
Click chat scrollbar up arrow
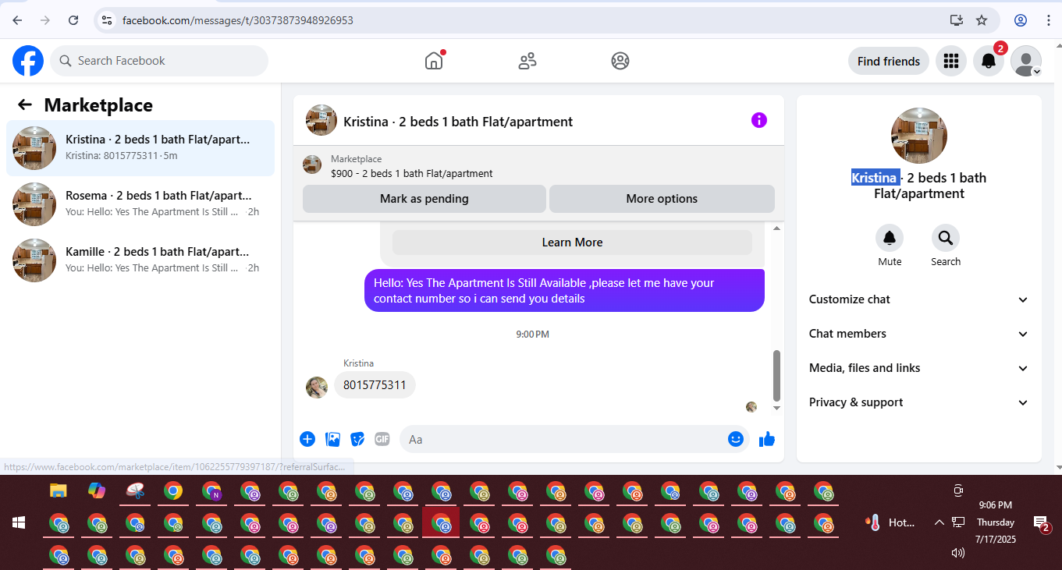(776, 228)
